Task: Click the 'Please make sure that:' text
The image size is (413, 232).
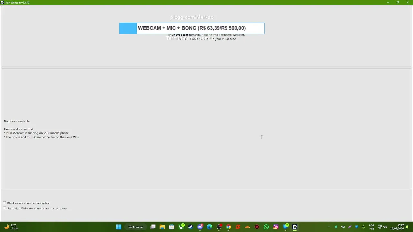Action: [x=19, y=129]
